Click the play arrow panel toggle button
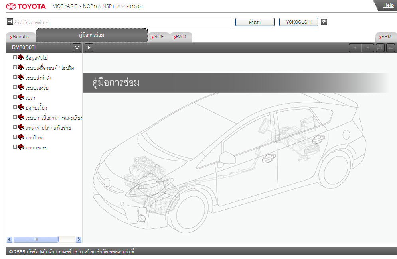The width and height of the screenshot is (397, 259). click(x=89, y=48)
